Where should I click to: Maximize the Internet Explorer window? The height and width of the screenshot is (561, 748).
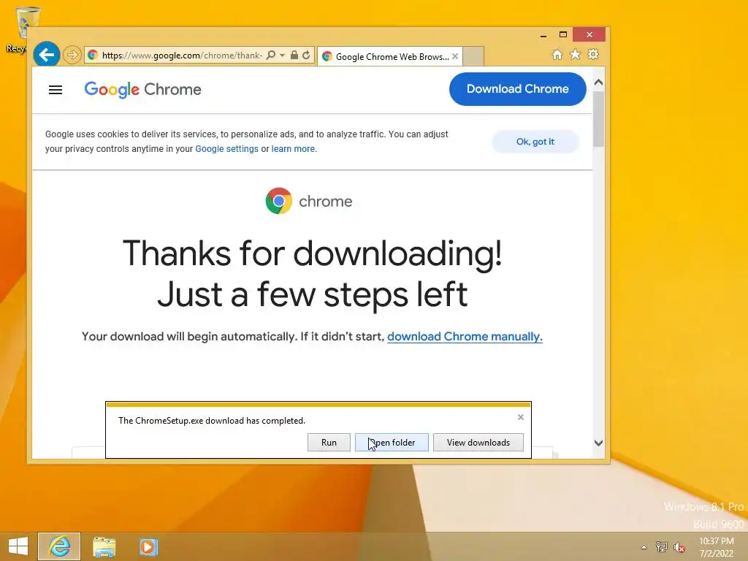(563, 35)
